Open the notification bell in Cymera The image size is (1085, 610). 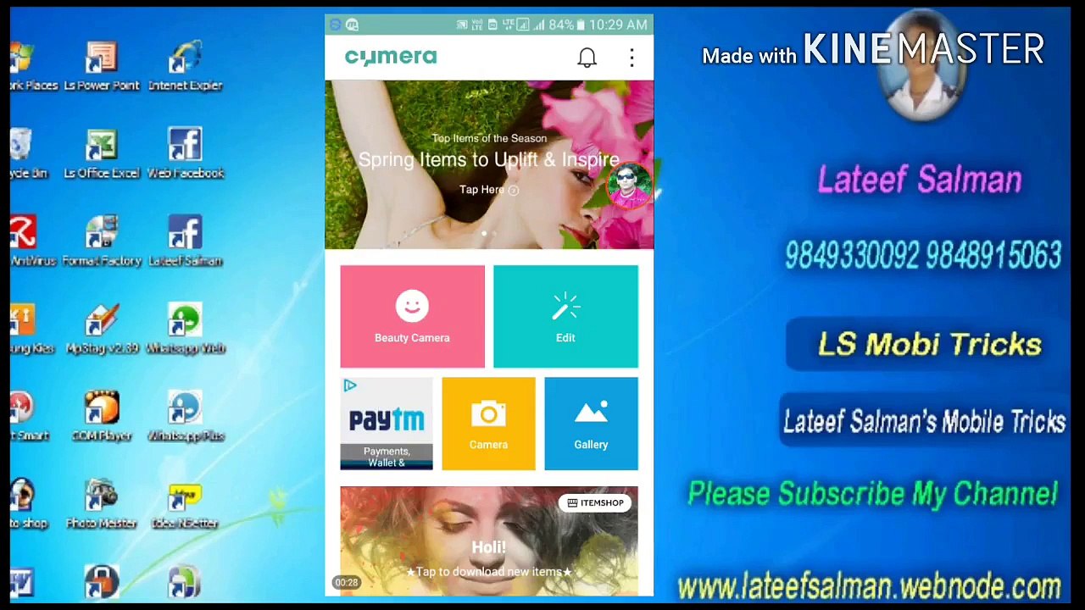587,58
